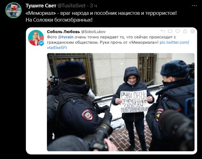The width and height of the screenshot is (202, 159).
Task: Click the share icon in quoted tweet
Action: [185, 31]
